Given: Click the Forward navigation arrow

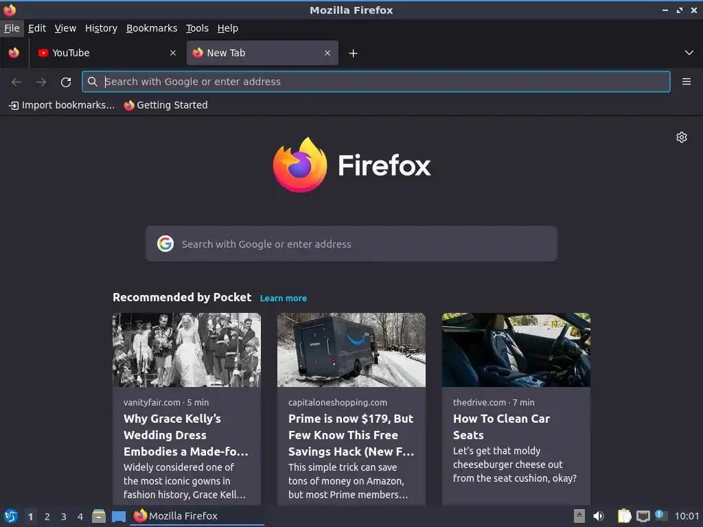Looking at the screenshot, I should [41, 82].
